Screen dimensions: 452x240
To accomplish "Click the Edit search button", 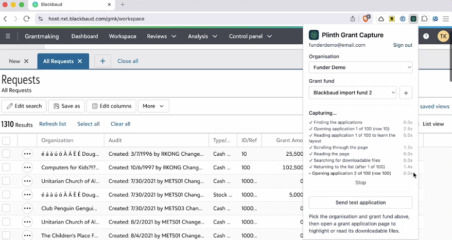I will 24,106.
